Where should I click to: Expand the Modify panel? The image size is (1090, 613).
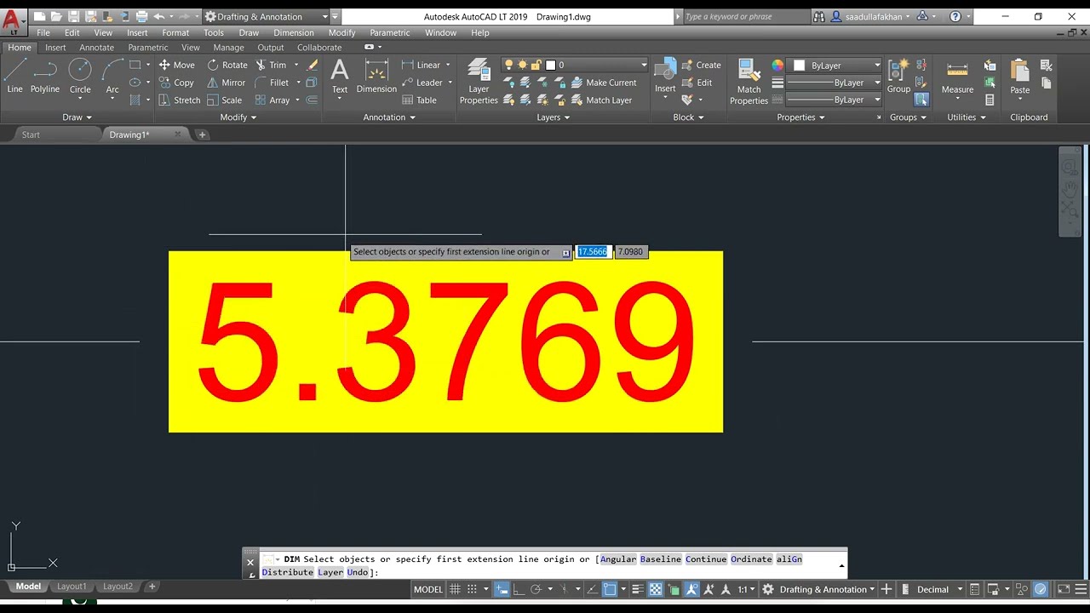point(238,117)
